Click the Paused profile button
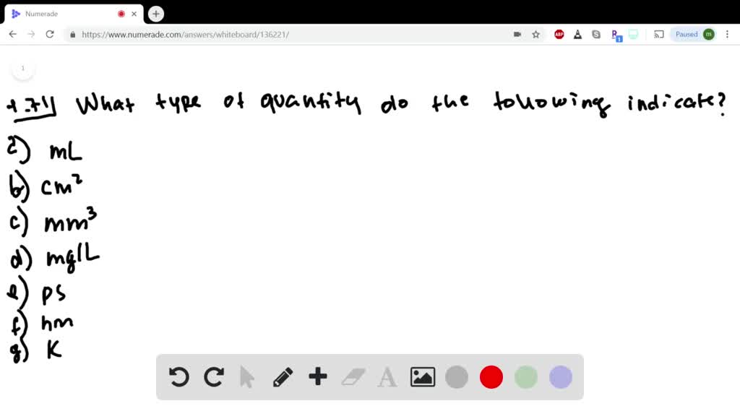The height and width of the screenshot is (406, 740). [694, 35]
